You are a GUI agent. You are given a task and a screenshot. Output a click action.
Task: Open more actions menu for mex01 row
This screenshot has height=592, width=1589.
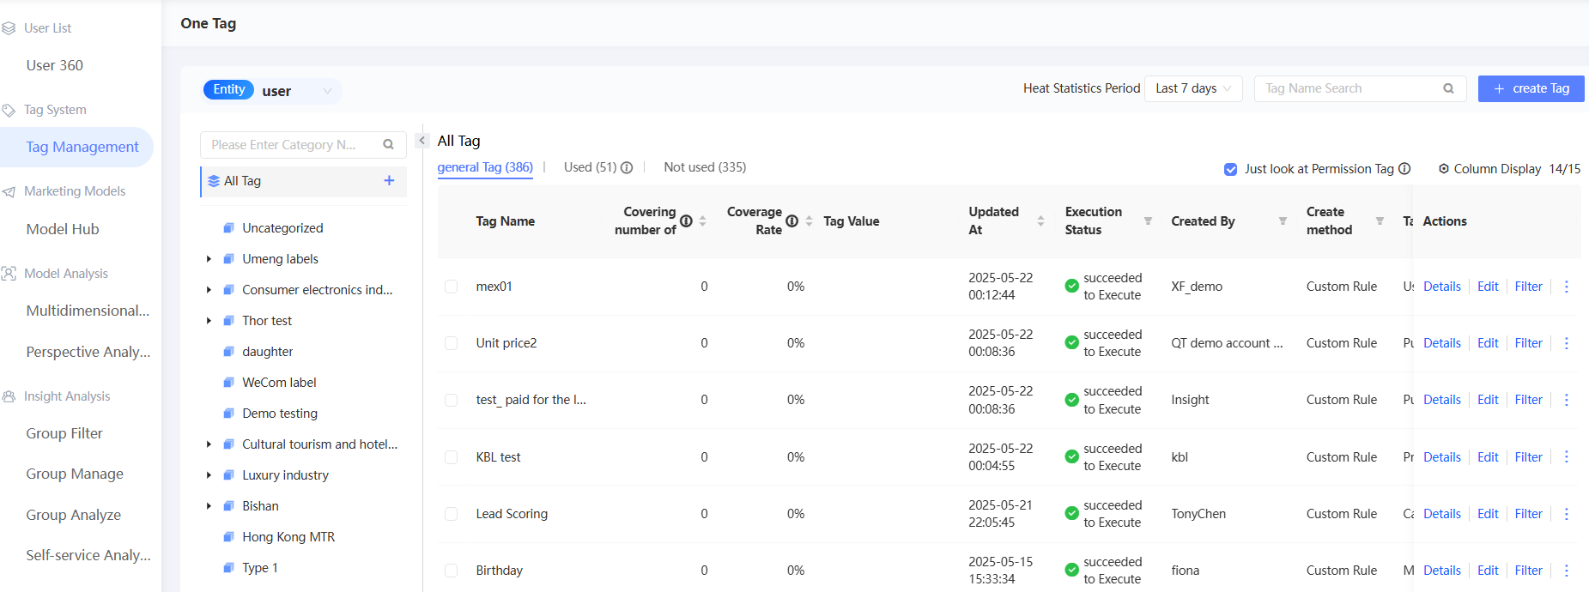[1566, 287]
